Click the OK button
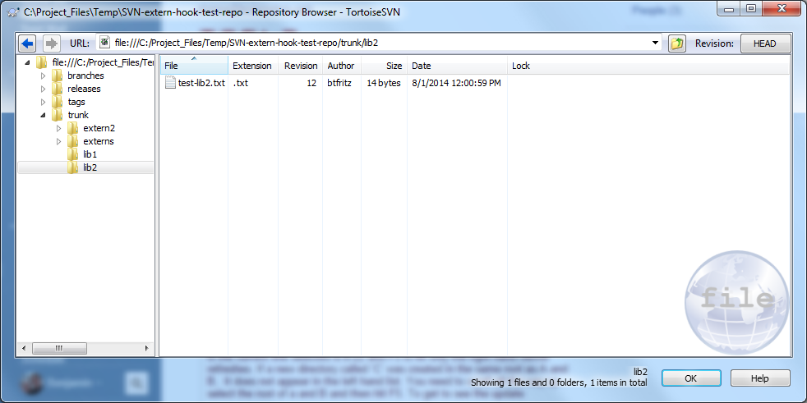Image resolution: width=807 pixels, height=403 pixels. pos(691,378)
